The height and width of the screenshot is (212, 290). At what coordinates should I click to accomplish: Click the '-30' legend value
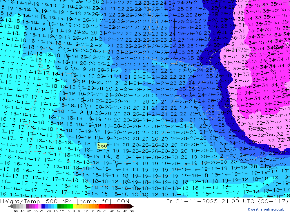click(x=42, y=211)
